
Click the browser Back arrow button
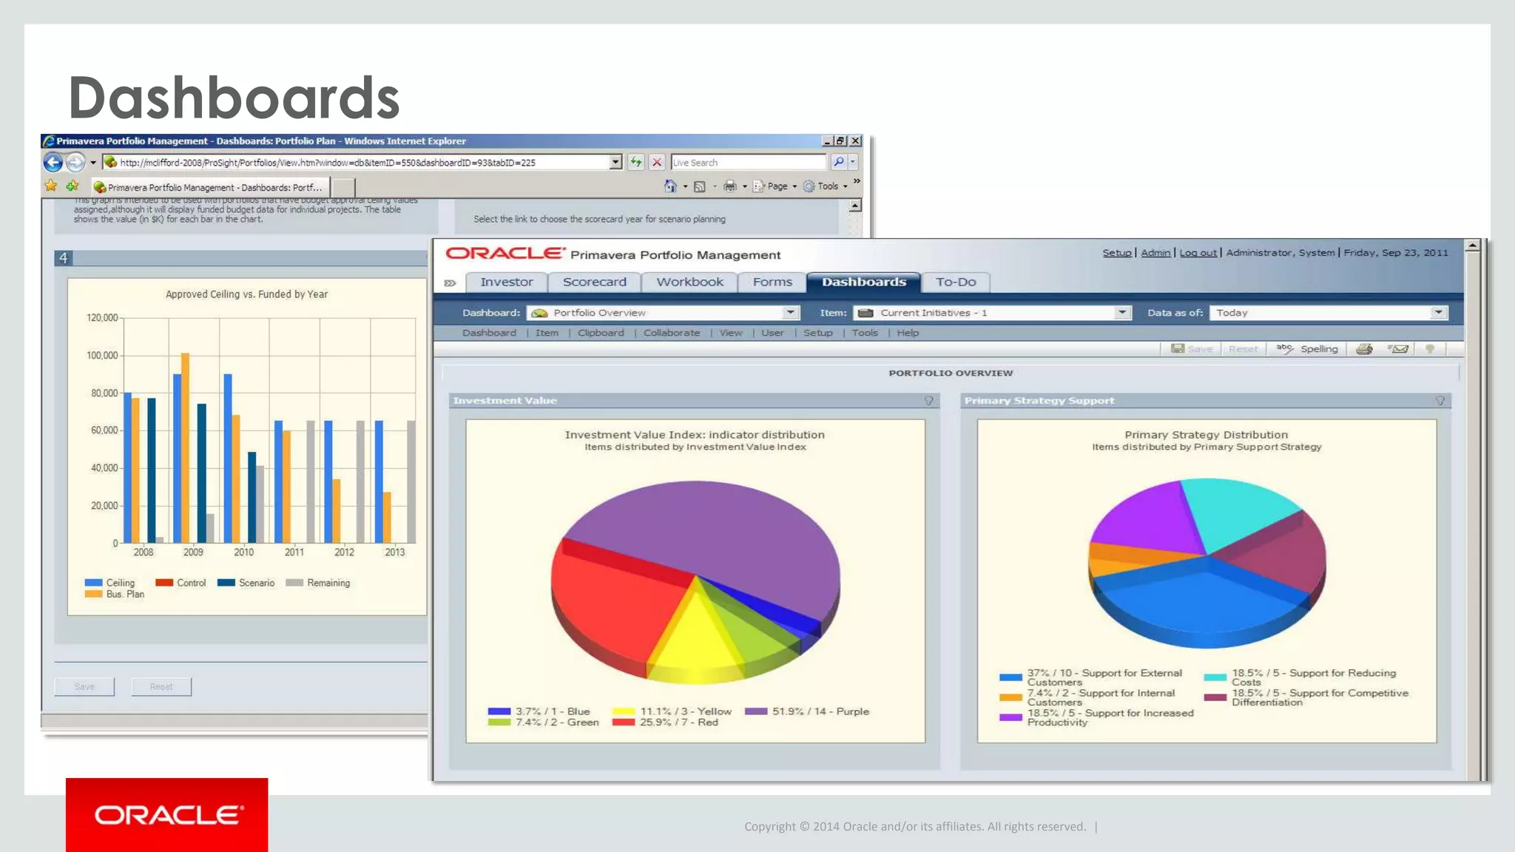(53, 162)
